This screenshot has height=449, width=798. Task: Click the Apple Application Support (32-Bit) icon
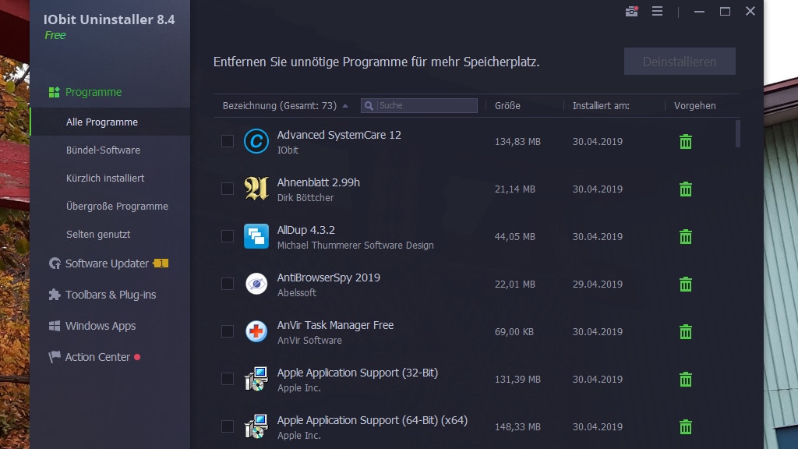pos(256,379)
